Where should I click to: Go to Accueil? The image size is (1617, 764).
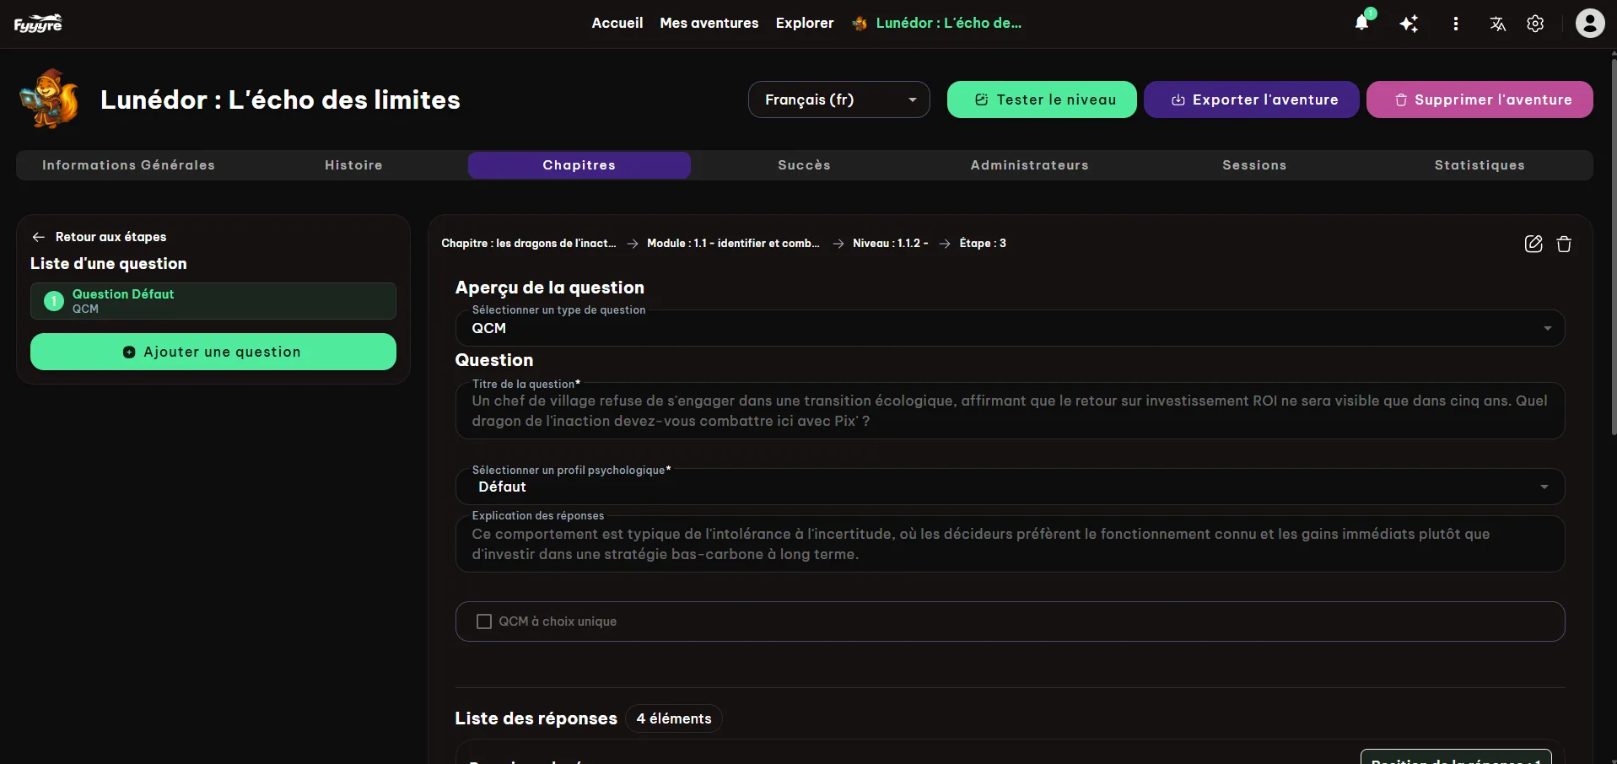(x=617, y=23)
